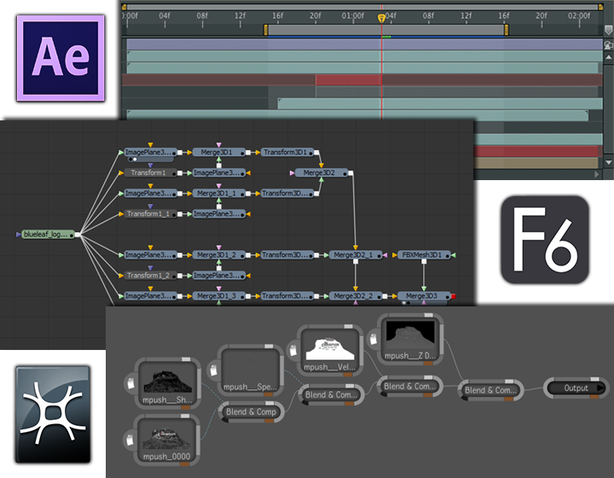
Task: Click the Adobe After Effects logo icon
Action: click(56, 57)
